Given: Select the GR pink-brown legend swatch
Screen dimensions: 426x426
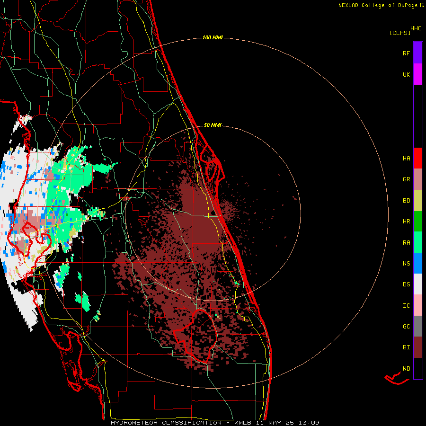Looking at the screenshot, I should point(418,179).
